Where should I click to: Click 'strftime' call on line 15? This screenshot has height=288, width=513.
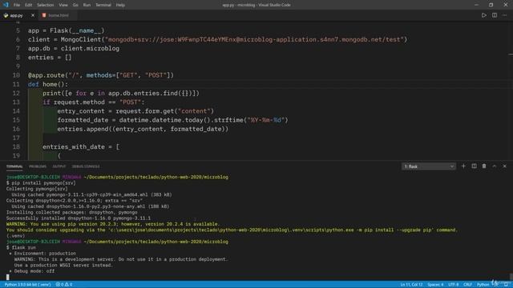(x=228, y=120)
